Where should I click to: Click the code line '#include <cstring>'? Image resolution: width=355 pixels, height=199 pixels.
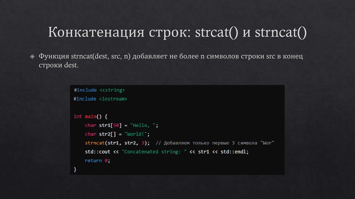tap(99, 90)
